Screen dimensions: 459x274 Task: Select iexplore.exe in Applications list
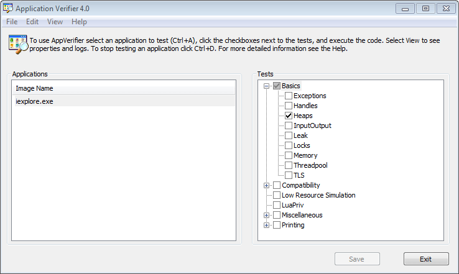pyautogui.click(x=124, y=101)
